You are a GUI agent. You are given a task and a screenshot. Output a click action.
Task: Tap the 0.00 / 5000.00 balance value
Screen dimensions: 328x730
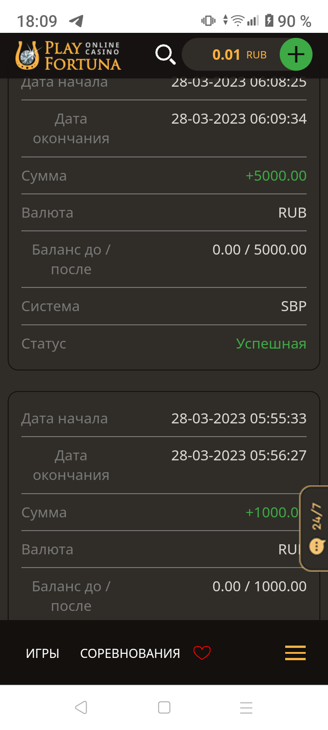click(x=259, y=250)
